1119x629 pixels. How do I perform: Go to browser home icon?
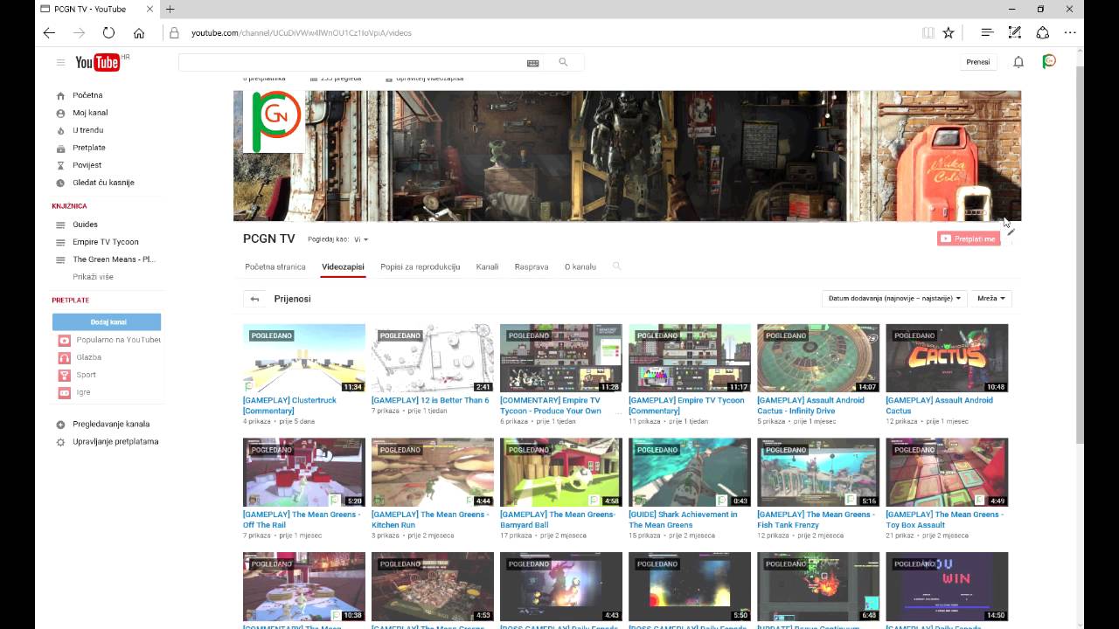pos(139,32)
